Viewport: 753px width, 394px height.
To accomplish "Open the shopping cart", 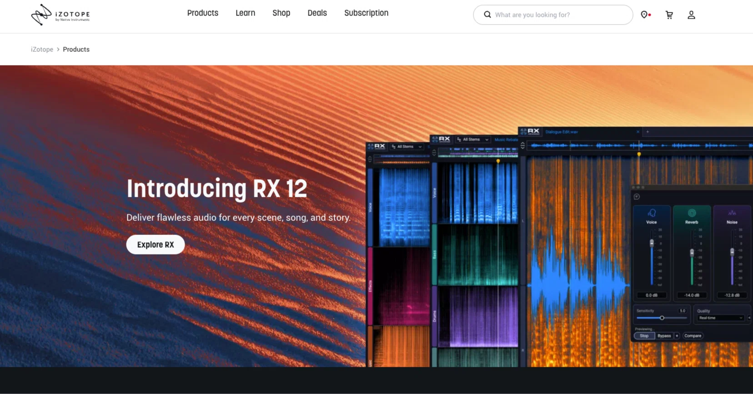I will coord(669,15).
